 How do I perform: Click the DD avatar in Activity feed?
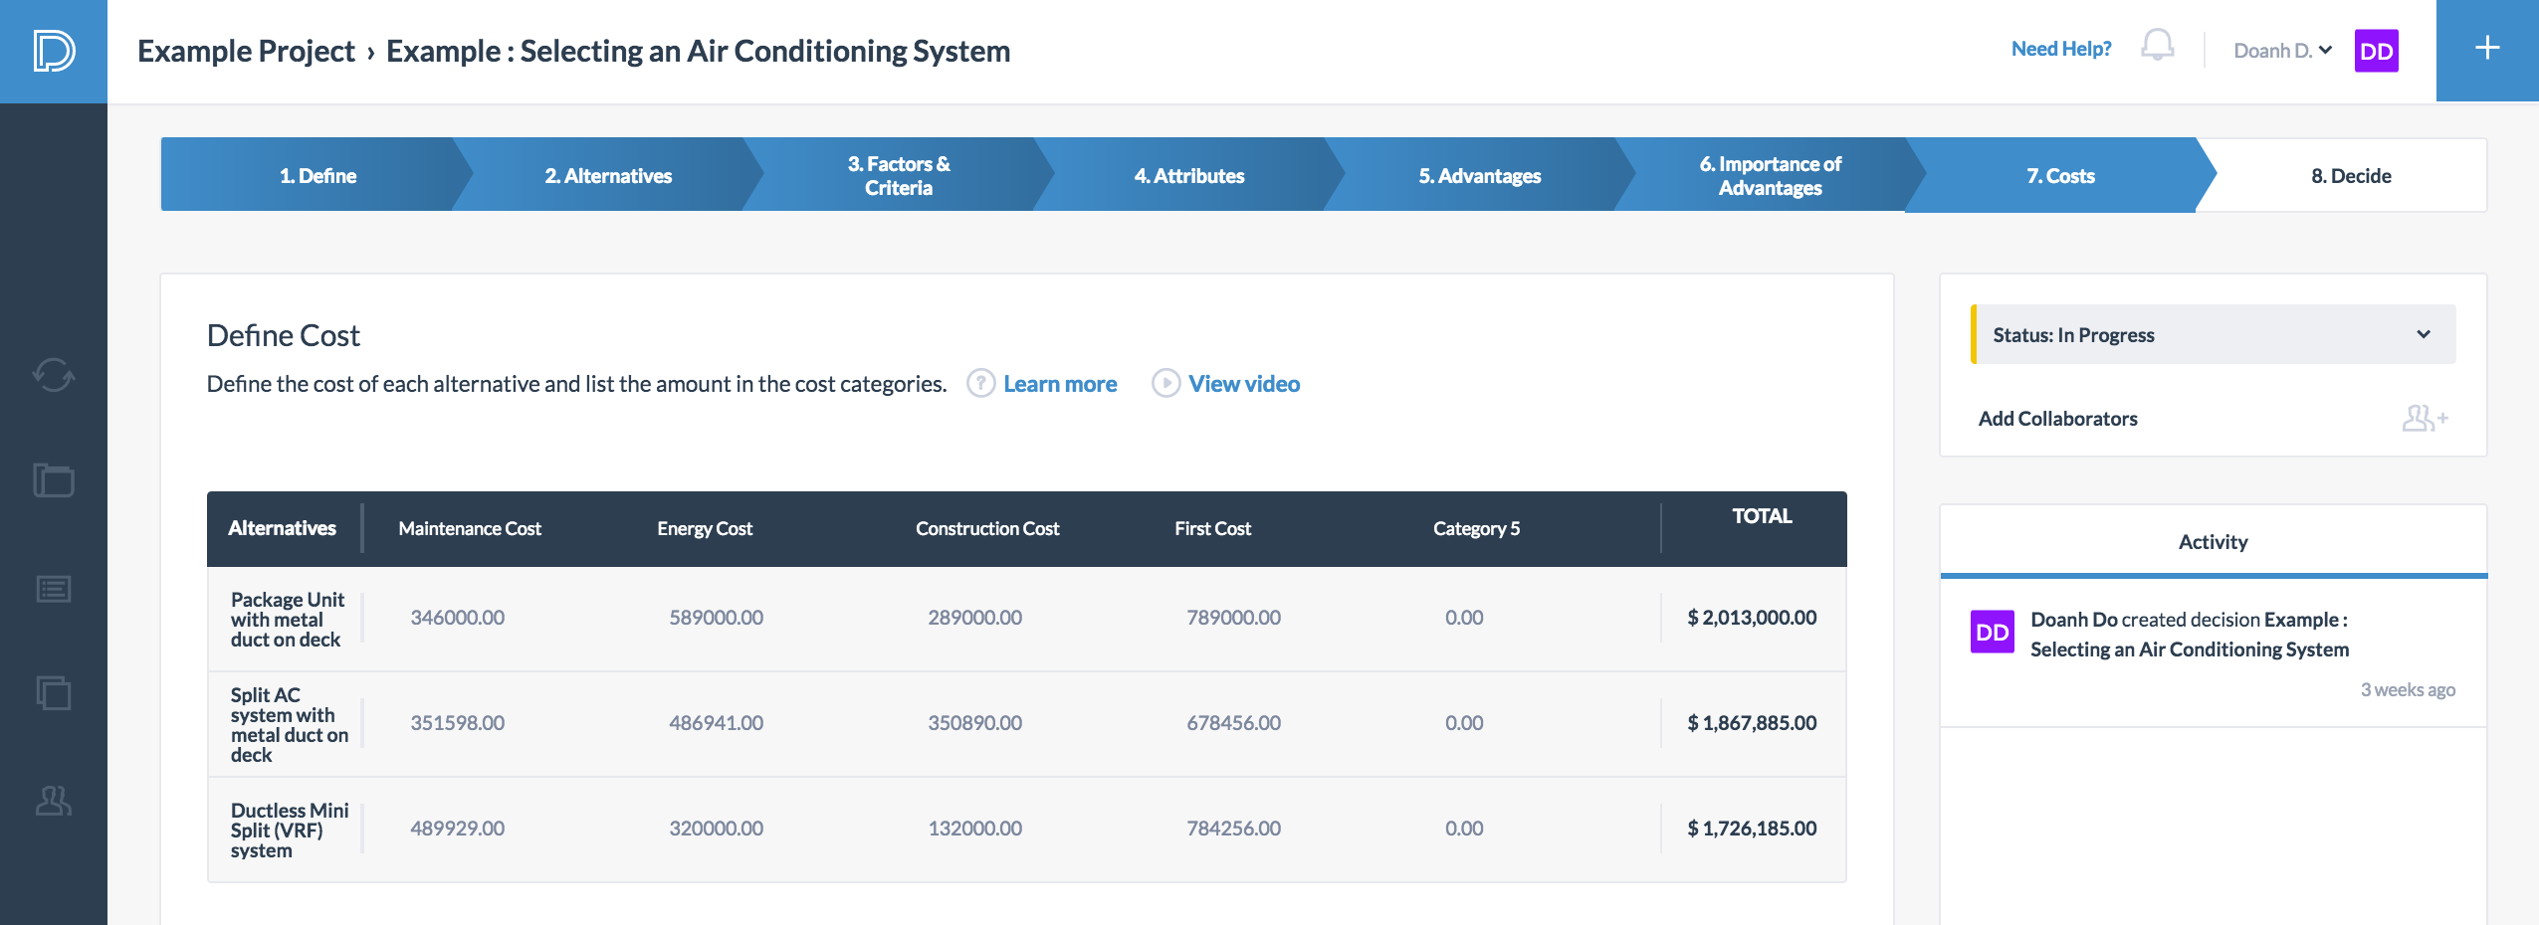tap(1993, 632)
